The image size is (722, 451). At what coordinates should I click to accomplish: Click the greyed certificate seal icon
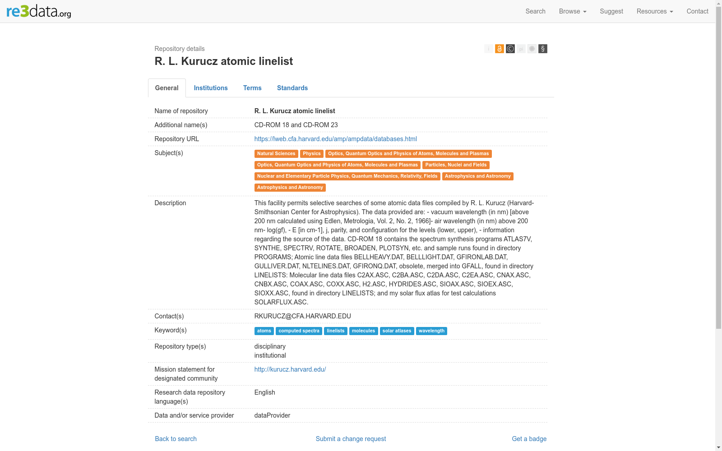pyautogui.click(x=532, y=49)
